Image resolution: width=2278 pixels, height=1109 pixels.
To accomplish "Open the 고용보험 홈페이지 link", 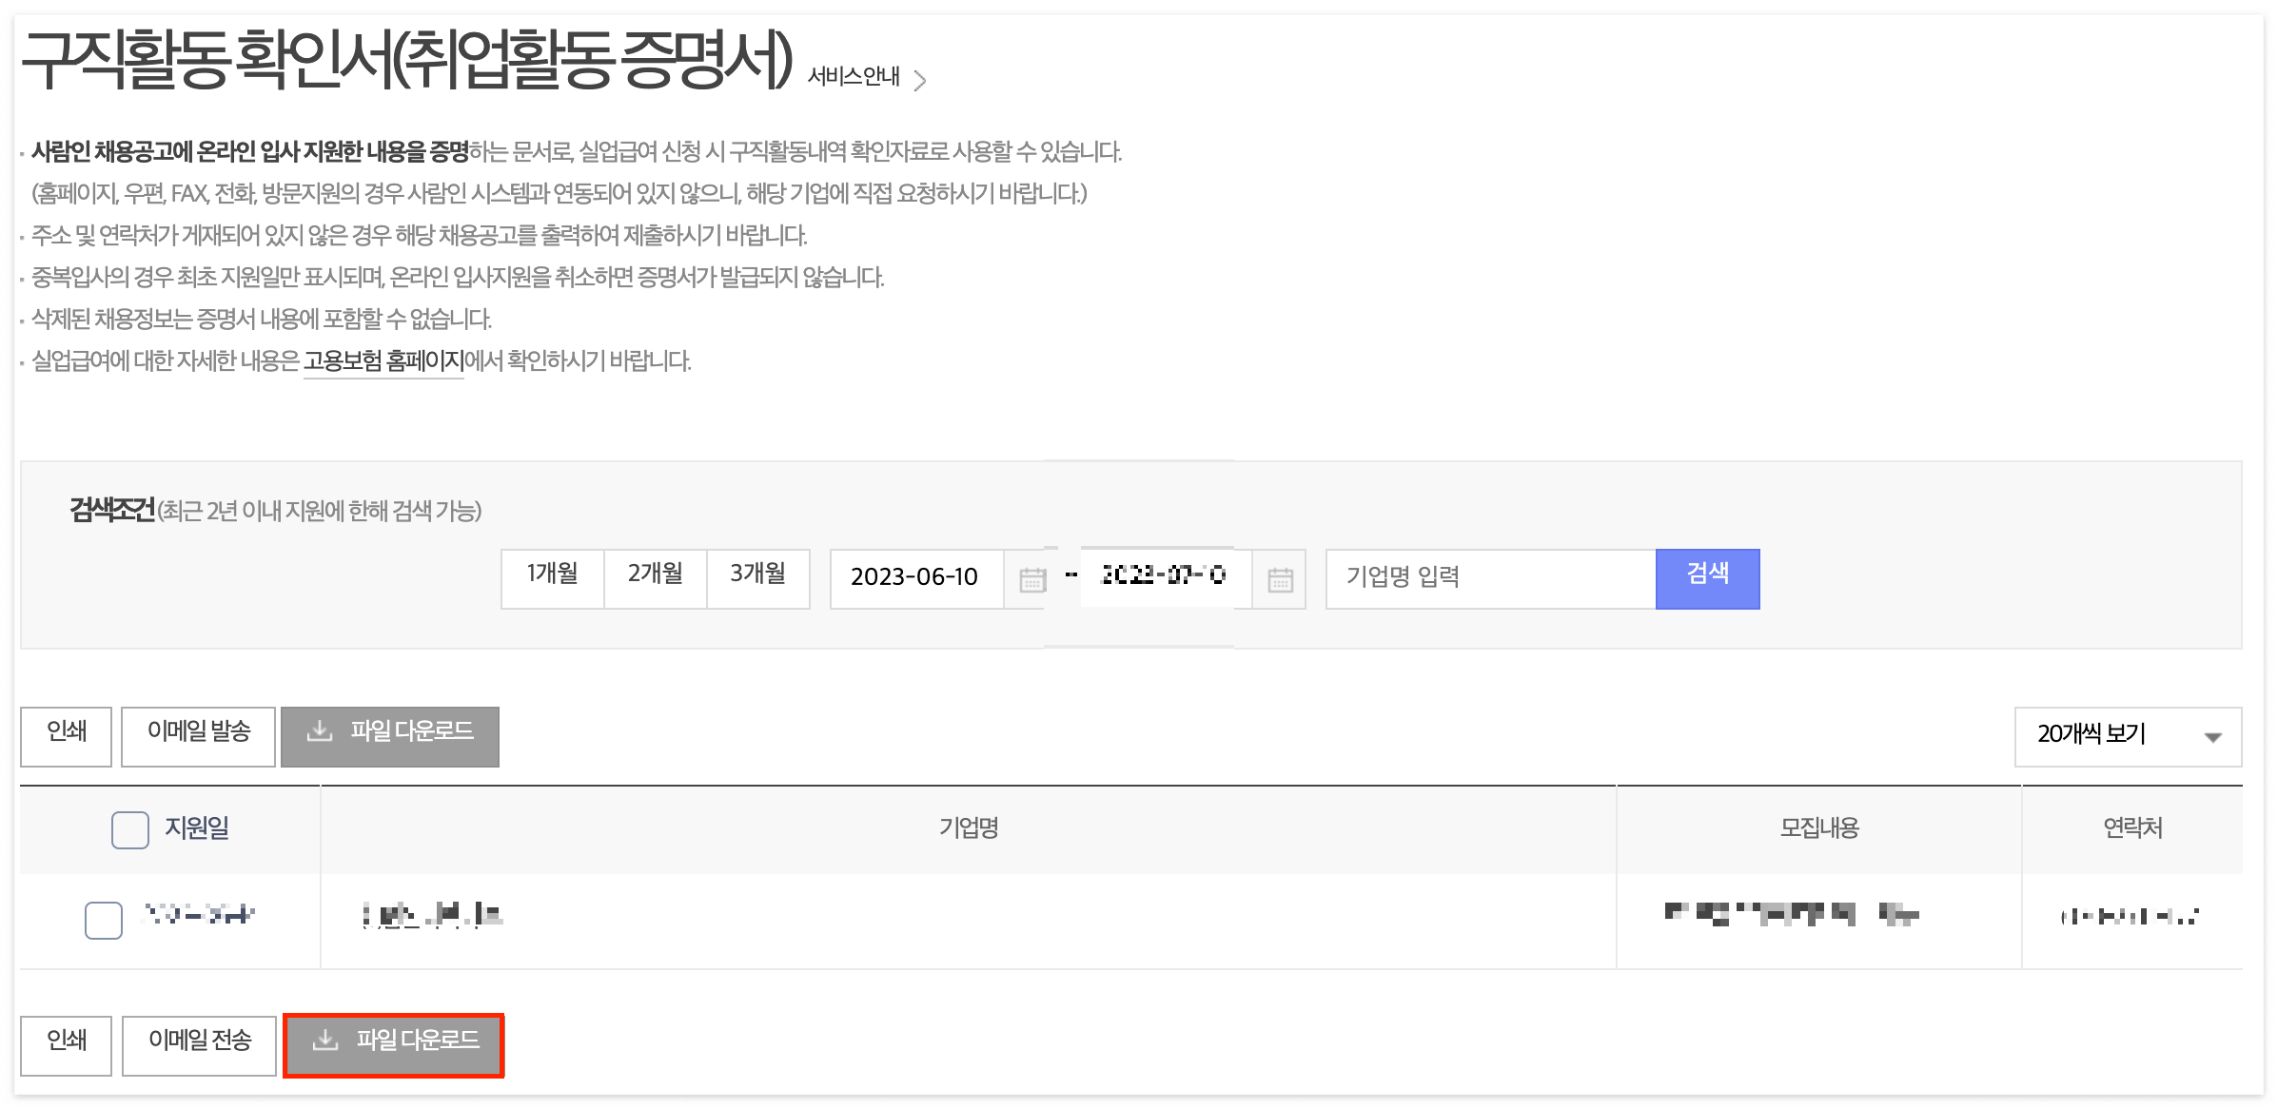I will [x=383, y=361].
